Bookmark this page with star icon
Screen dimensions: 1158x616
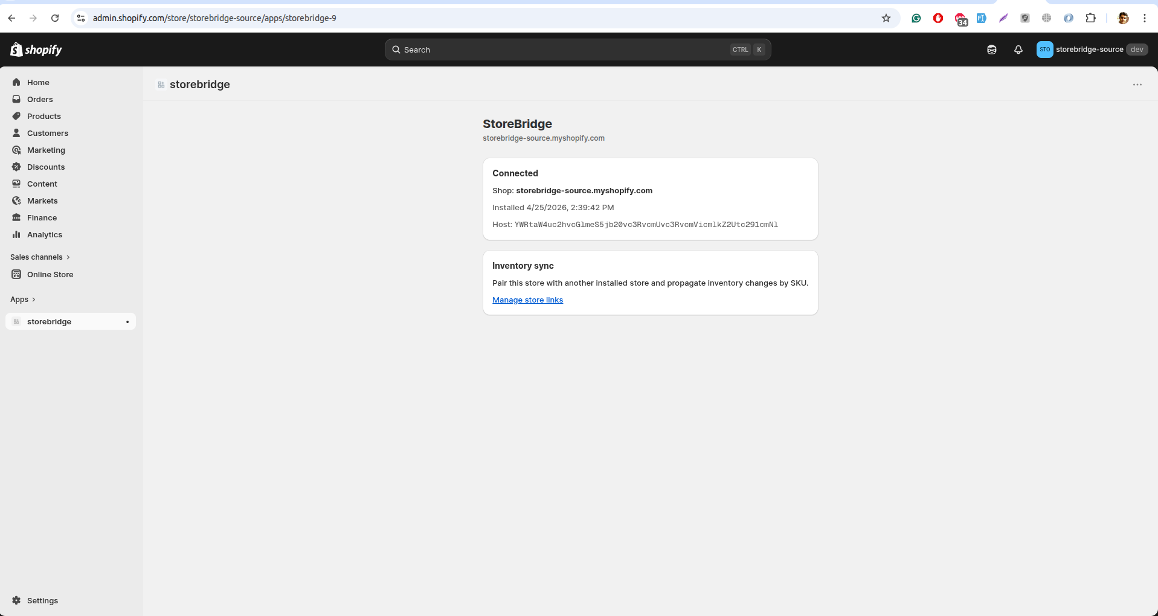point(886,18)
